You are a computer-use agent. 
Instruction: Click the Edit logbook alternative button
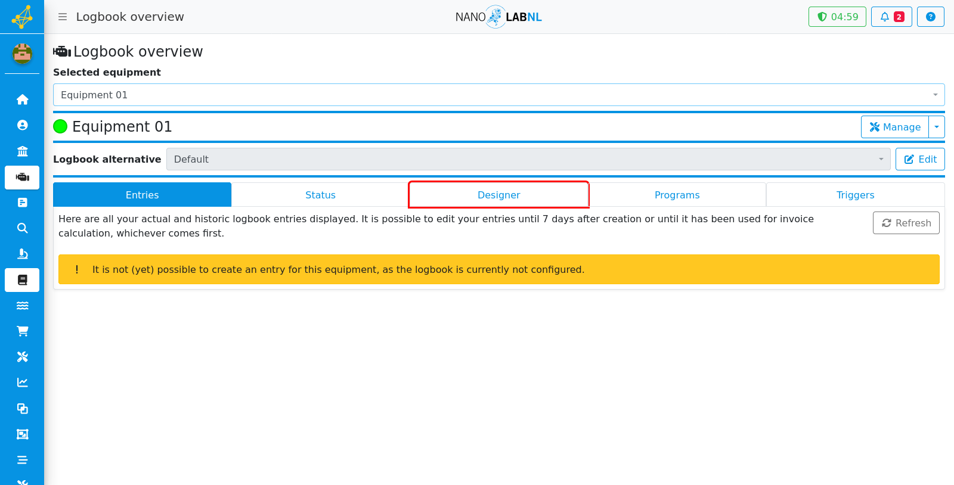[x=920, y=159]
